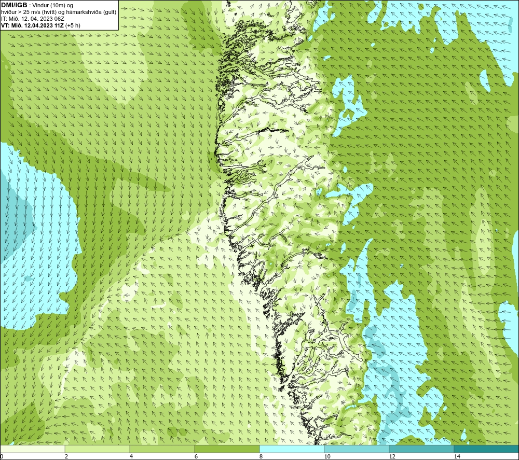Click the 'DMI/IGB' title text
This screenshot has width=519, height=460.
click(14, 5)
